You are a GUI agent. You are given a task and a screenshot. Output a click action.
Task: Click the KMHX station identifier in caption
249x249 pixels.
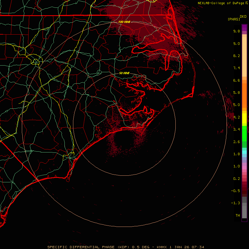162,247
